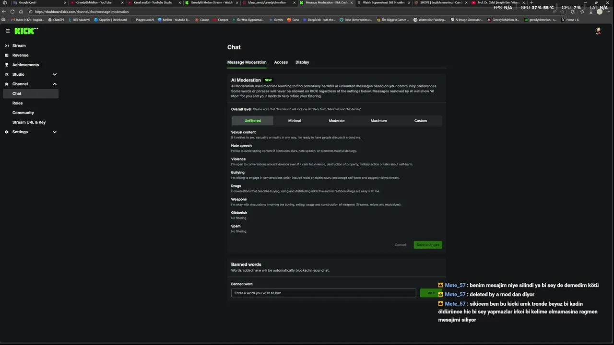
Task: Click the browser back arrow
Action: [4, 11]
